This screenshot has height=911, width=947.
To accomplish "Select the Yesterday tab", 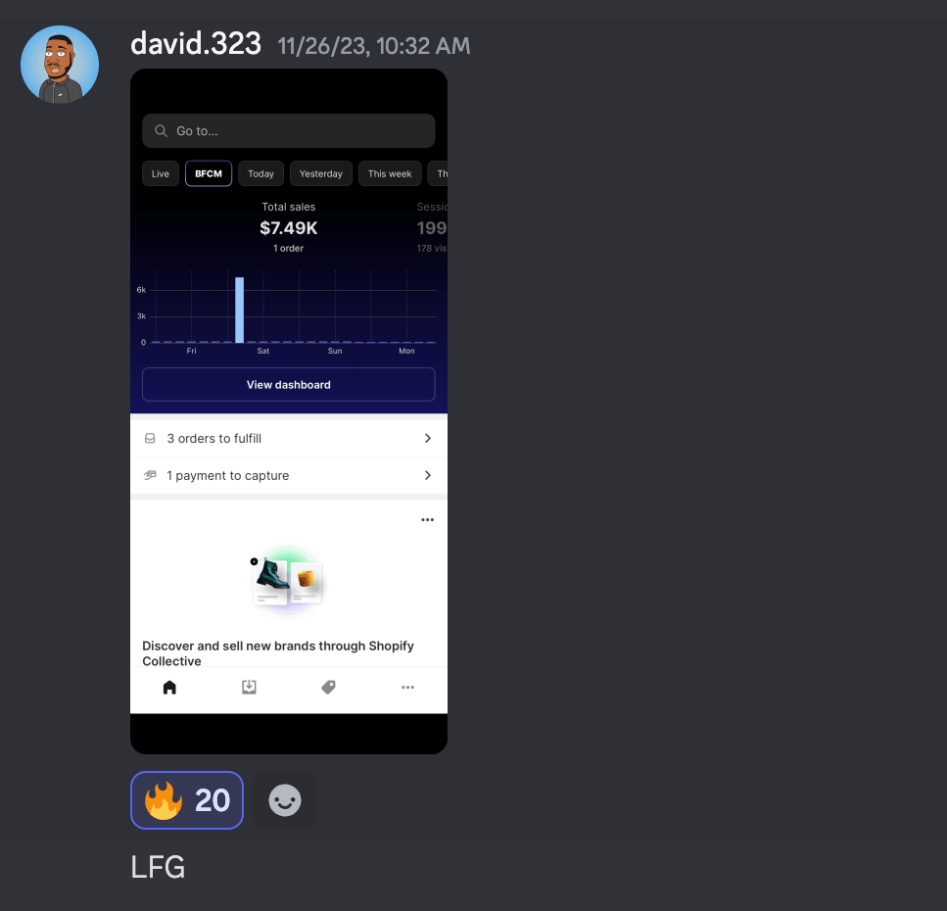I will [321, 174].
